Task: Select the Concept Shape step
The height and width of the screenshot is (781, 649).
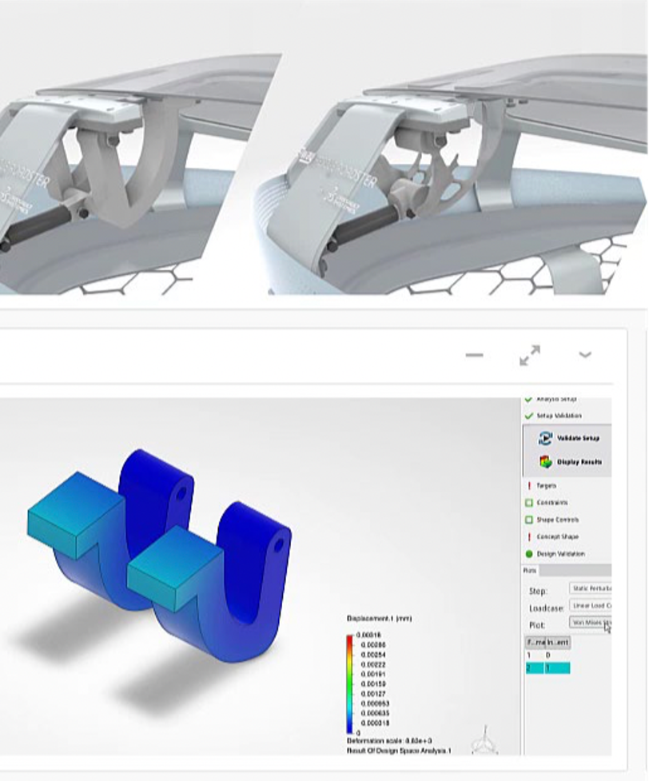Action: click(557, 537)
